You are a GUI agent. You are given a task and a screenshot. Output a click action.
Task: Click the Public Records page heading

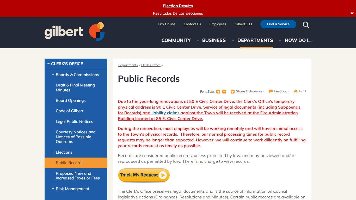(149, 79)
